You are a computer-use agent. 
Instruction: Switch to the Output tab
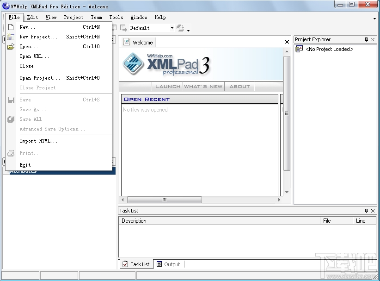[169, 264]
